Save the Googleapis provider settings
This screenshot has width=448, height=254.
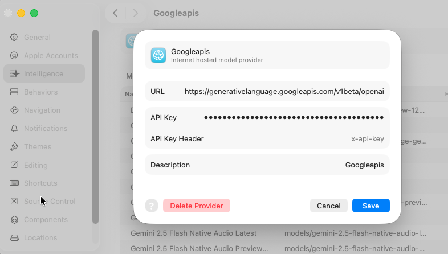tap(370, 206)
